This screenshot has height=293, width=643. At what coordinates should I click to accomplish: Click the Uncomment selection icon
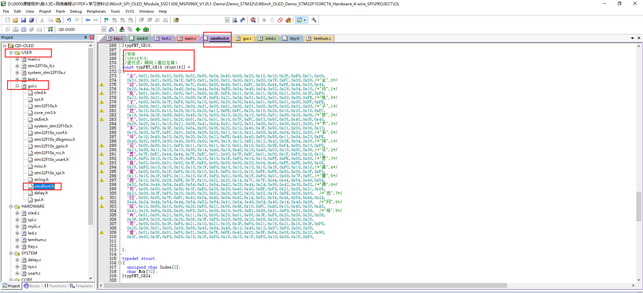click(166, 20)
